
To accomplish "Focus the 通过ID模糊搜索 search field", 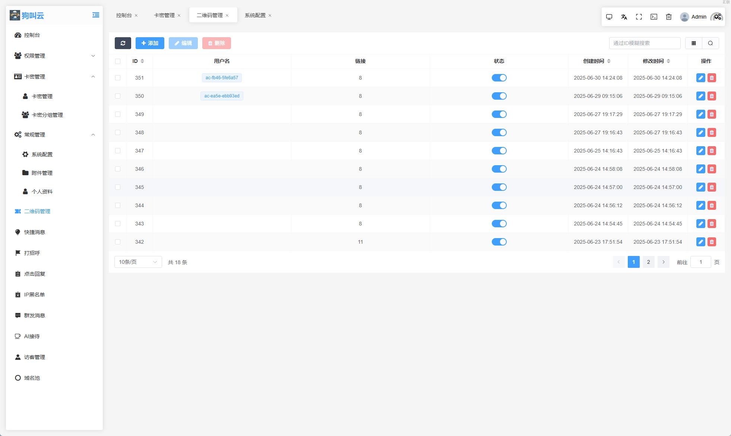I will pos(645,43).
